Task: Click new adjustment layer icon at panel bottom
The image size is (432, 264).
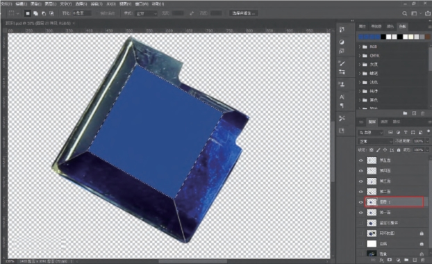Action: [398, 260]
